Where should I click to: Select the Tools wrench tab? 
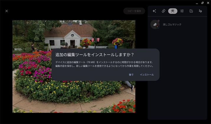(173, 11)
